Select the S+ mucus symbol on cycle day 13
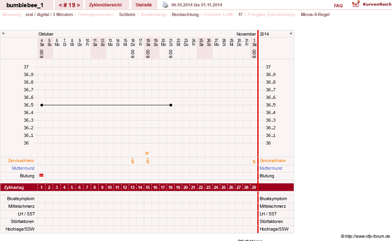 click(x=133, y=161)
